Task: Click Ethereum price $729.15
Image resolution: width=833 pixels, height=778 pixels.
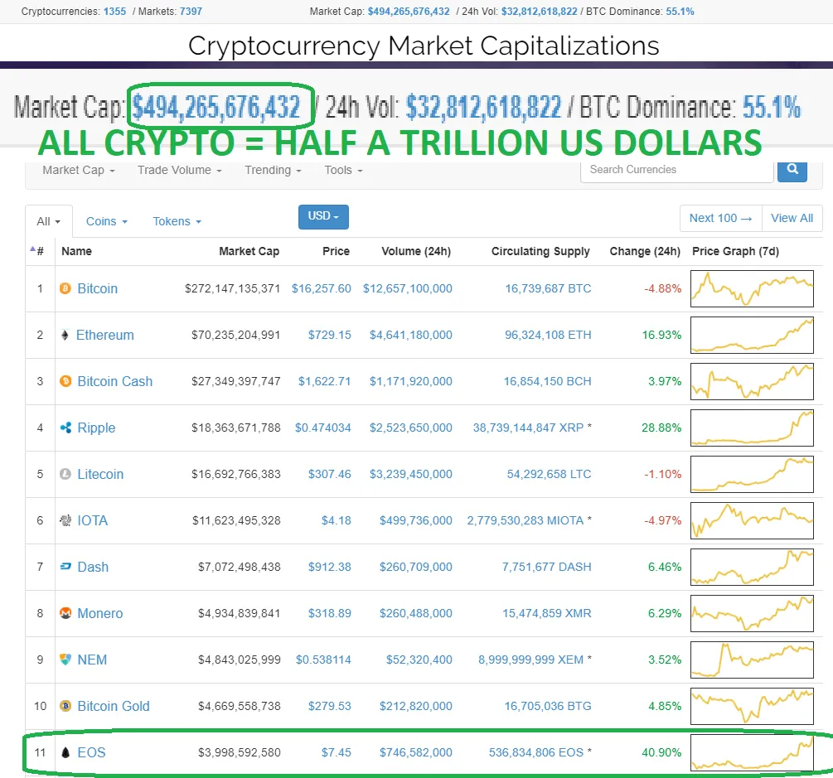Action: click(x=329, y=335)
